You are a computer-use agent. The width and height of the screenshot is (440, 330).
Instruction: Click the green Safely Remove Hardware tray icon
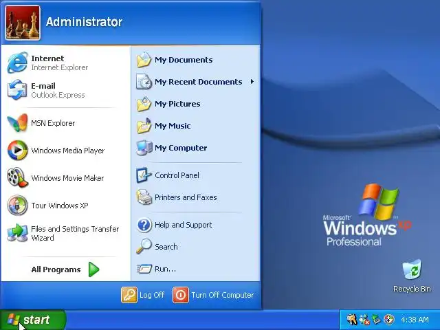click(x=376, y=319)
